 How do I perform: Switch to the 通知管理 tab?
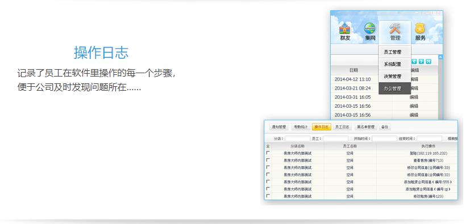tap(279, 127)
